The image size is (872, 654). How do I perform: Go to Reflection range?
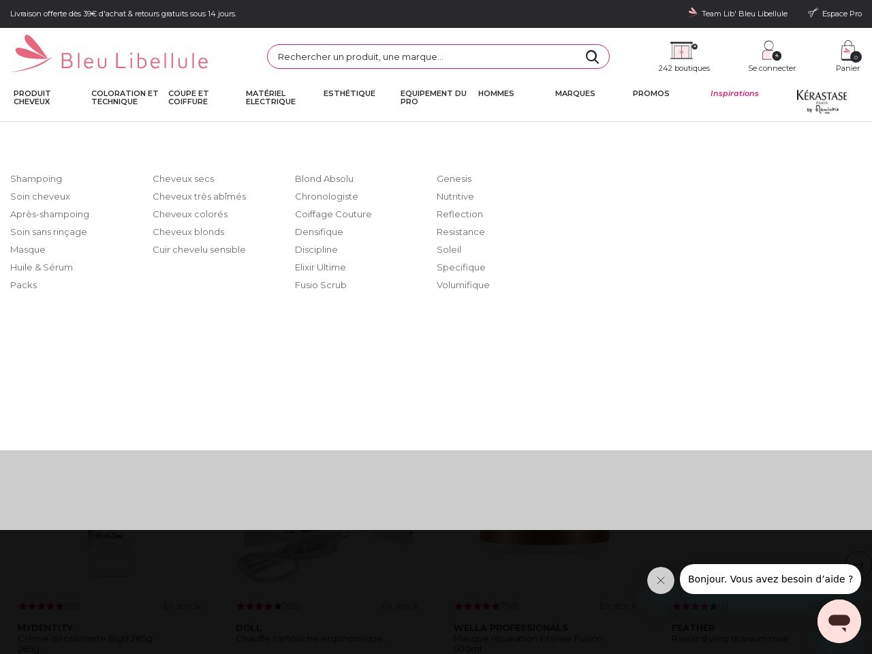[x=460, y=214]
